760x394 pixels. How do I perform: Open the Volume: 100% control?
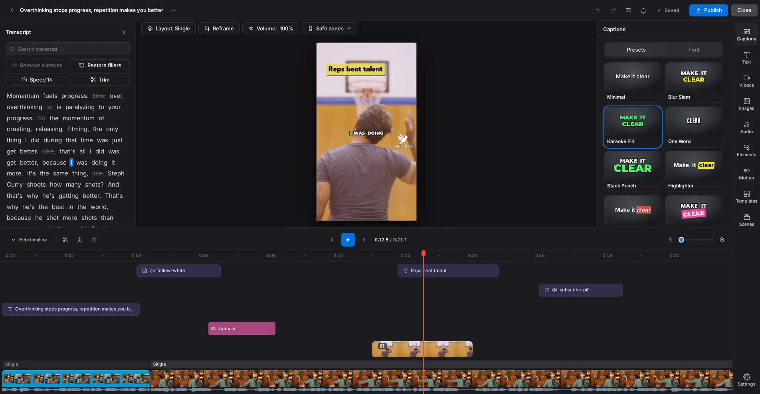click(x=271, y=28)
